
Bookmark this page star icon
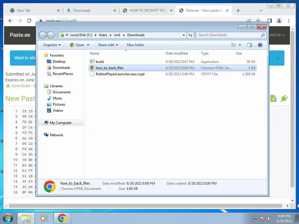tap(258, 21)
